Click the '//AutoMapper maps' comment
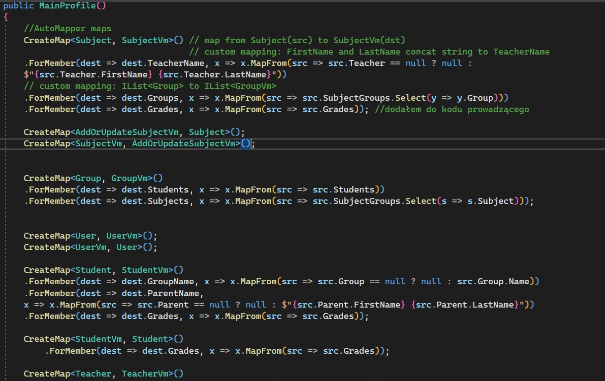605x381 pixels. pos(68,29)
